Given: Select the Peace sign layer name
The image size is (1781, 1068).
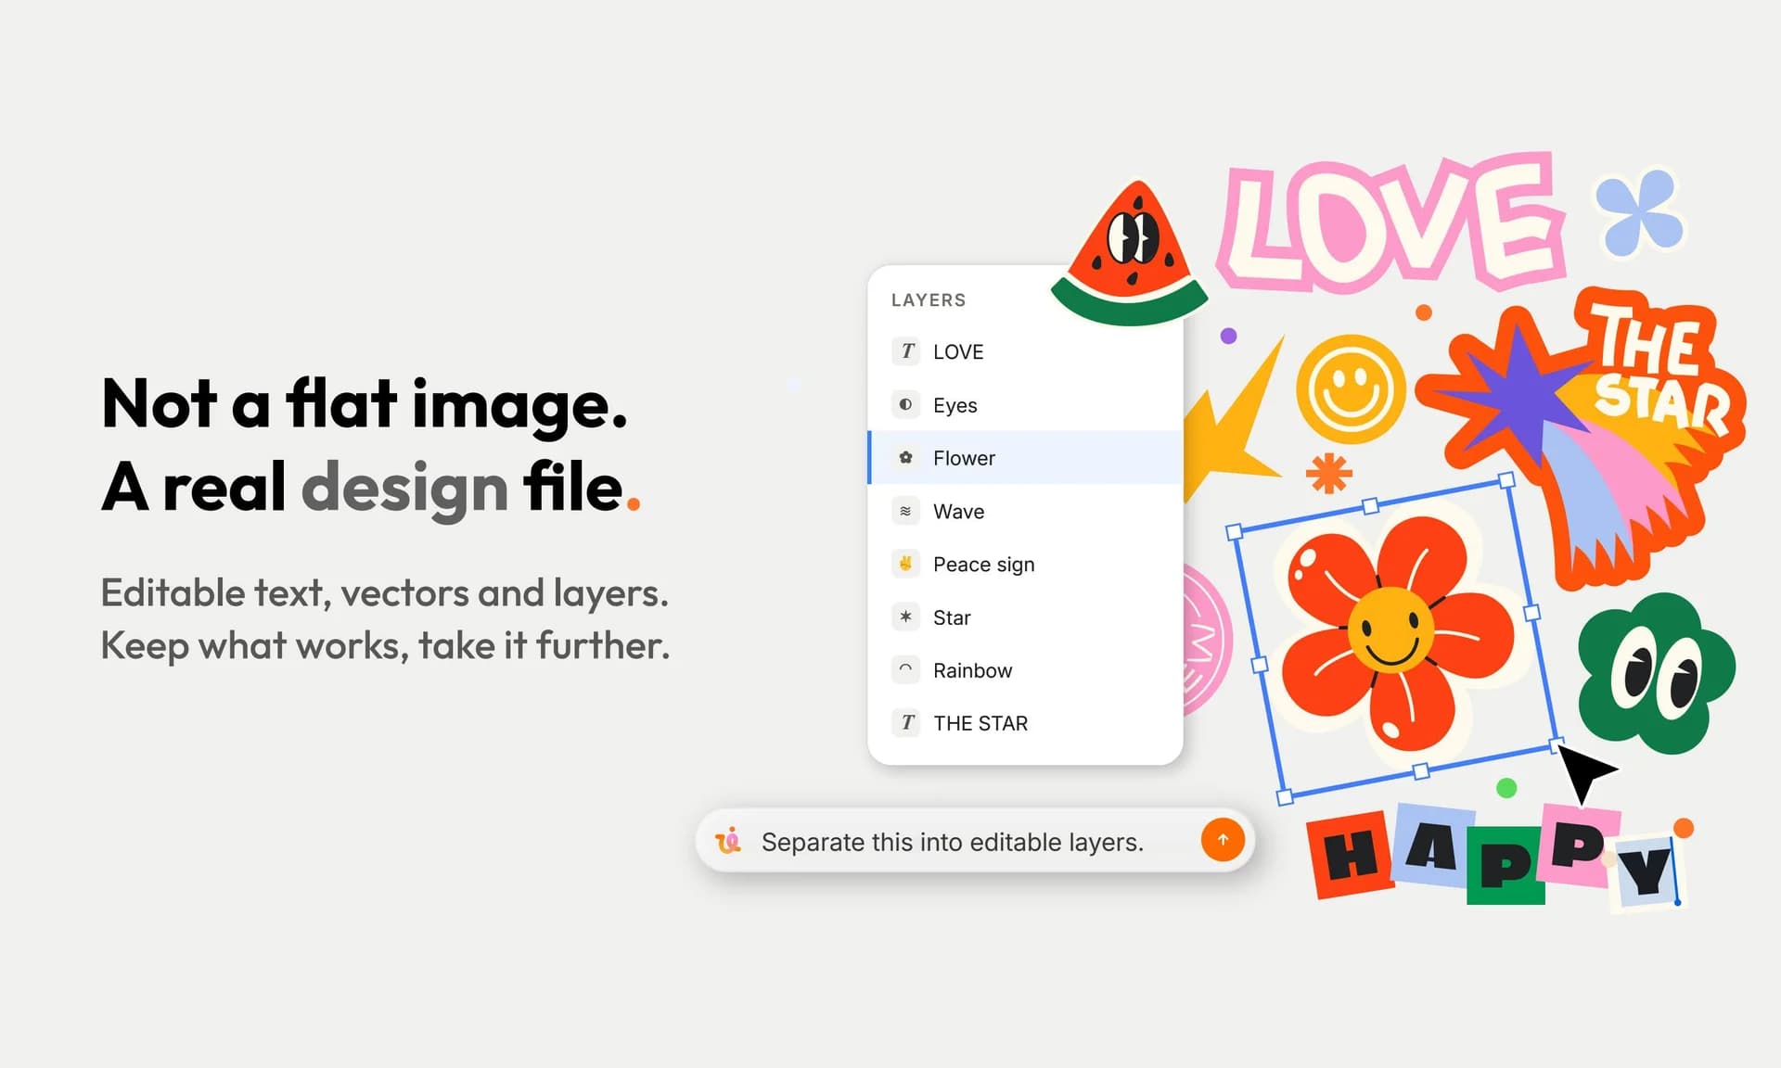Looking at the screenshot, I should click(x=983, y=565).
